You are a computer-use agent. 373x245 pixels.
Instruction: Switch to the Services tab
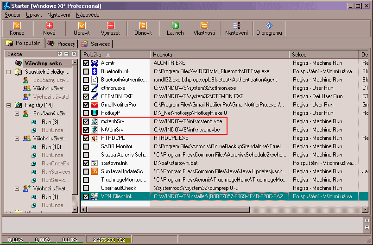pyautogui.click(x=95, y=44)
